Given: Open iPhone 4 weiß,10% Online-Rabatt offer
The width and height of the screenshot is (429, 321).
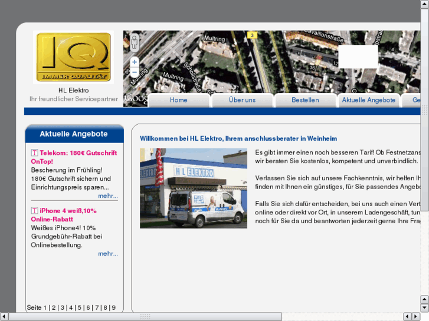Looking at the screenshot, I should click(64, 215).
